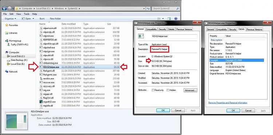This screenshot has width=273, height=135.
Task: Click Cancel in the Details Properties dialog
Action: (x=248, y=110)
